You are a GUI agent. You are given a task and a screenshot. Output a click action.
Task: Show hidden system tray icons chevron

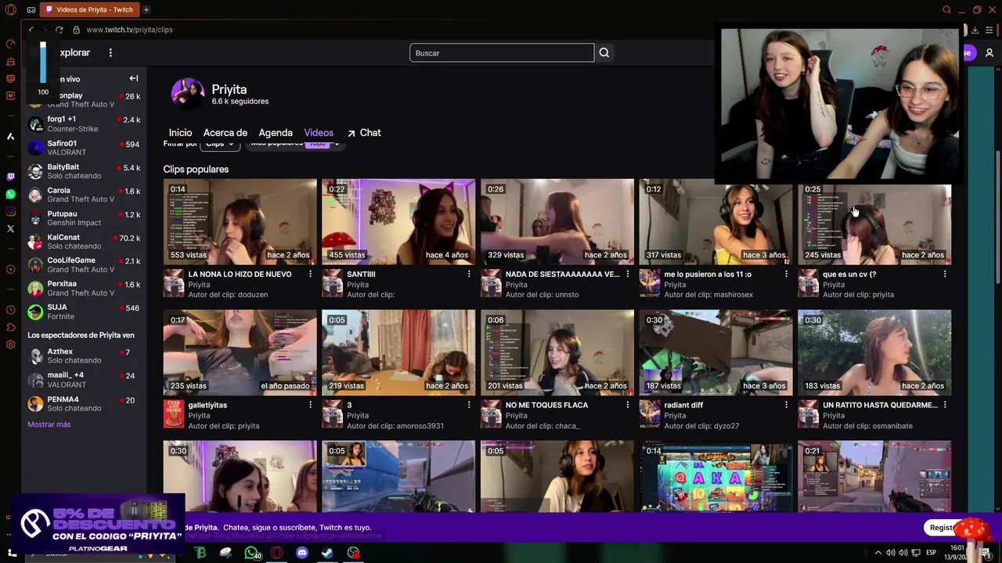pos(878,553)
